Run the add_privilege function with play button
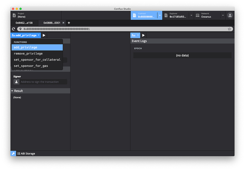This screenshot has width=245, height=170. click(x=44, y=35)
